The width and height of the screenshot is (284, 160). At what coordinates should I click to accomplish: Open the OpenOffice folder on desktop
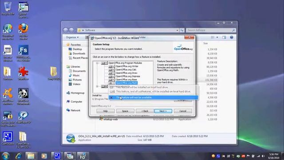coord(23,140)
